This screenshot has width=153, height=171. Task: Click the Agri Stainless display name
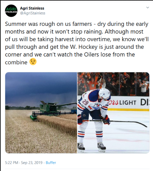32,8
